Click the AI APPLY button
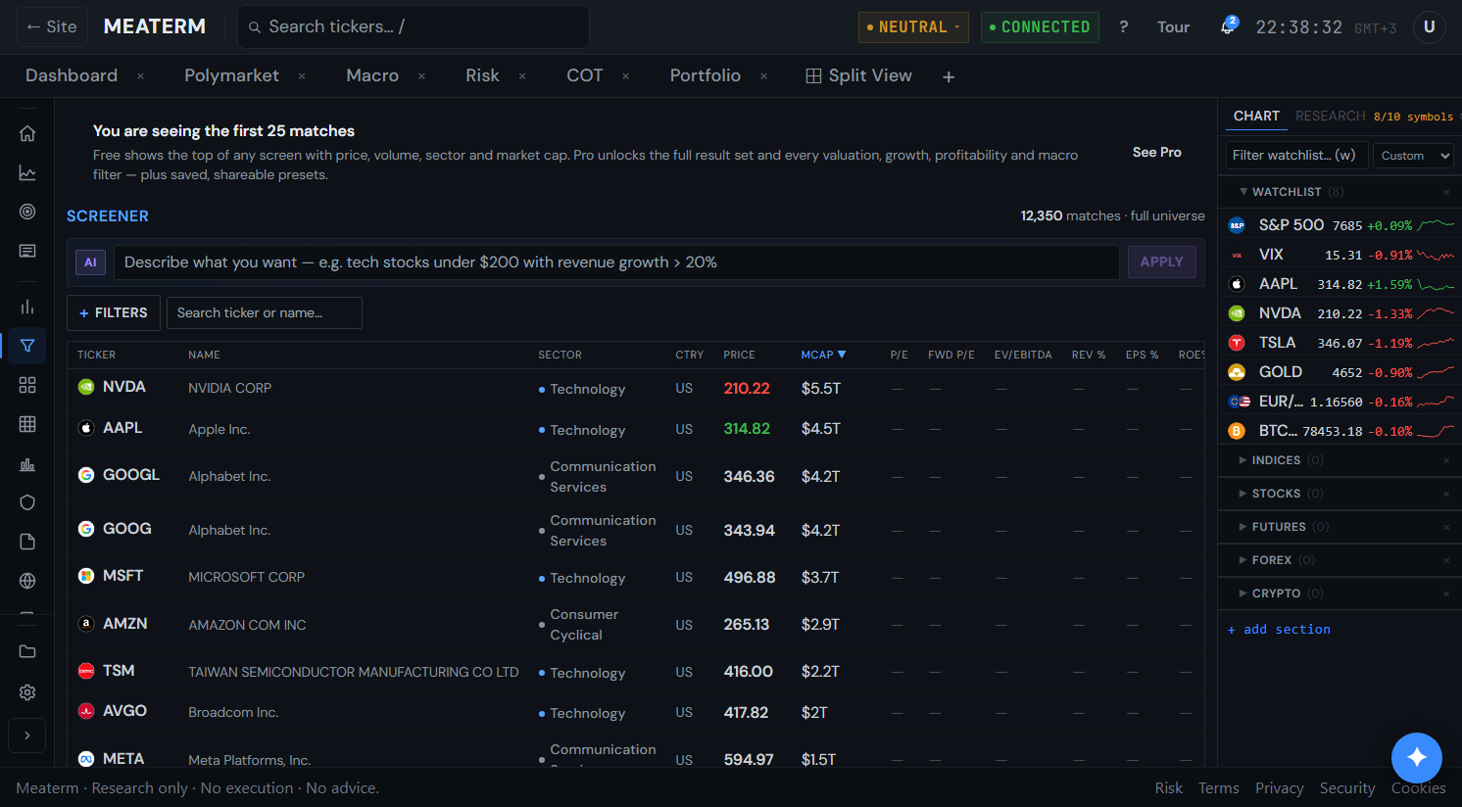Viewport: 1462px width, 807px height. coord(1161,262)
